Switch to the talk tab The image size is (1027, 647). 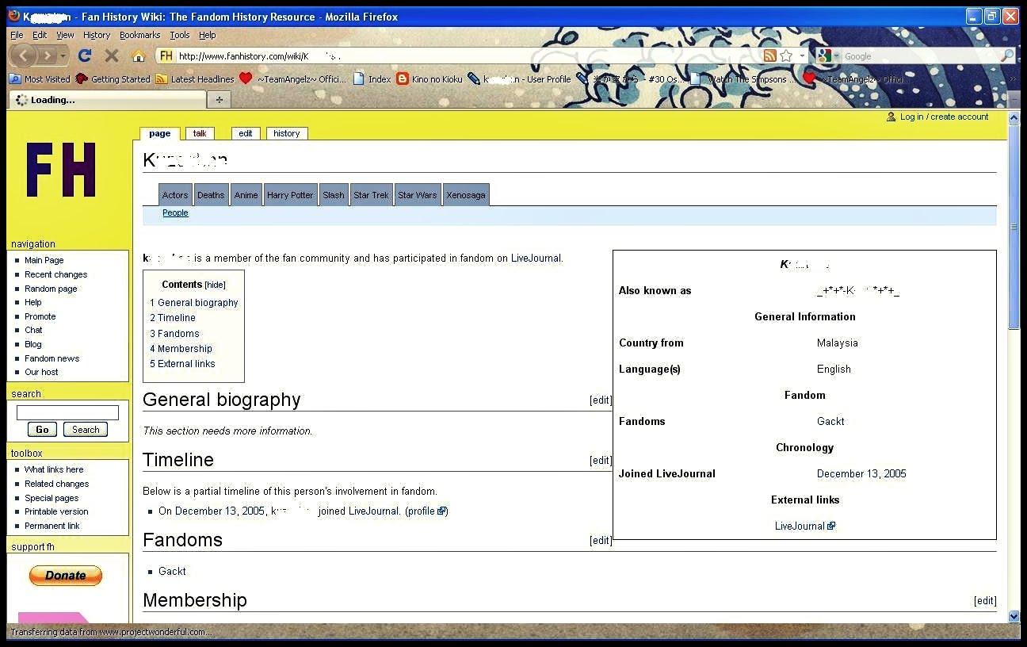[200, 133]
